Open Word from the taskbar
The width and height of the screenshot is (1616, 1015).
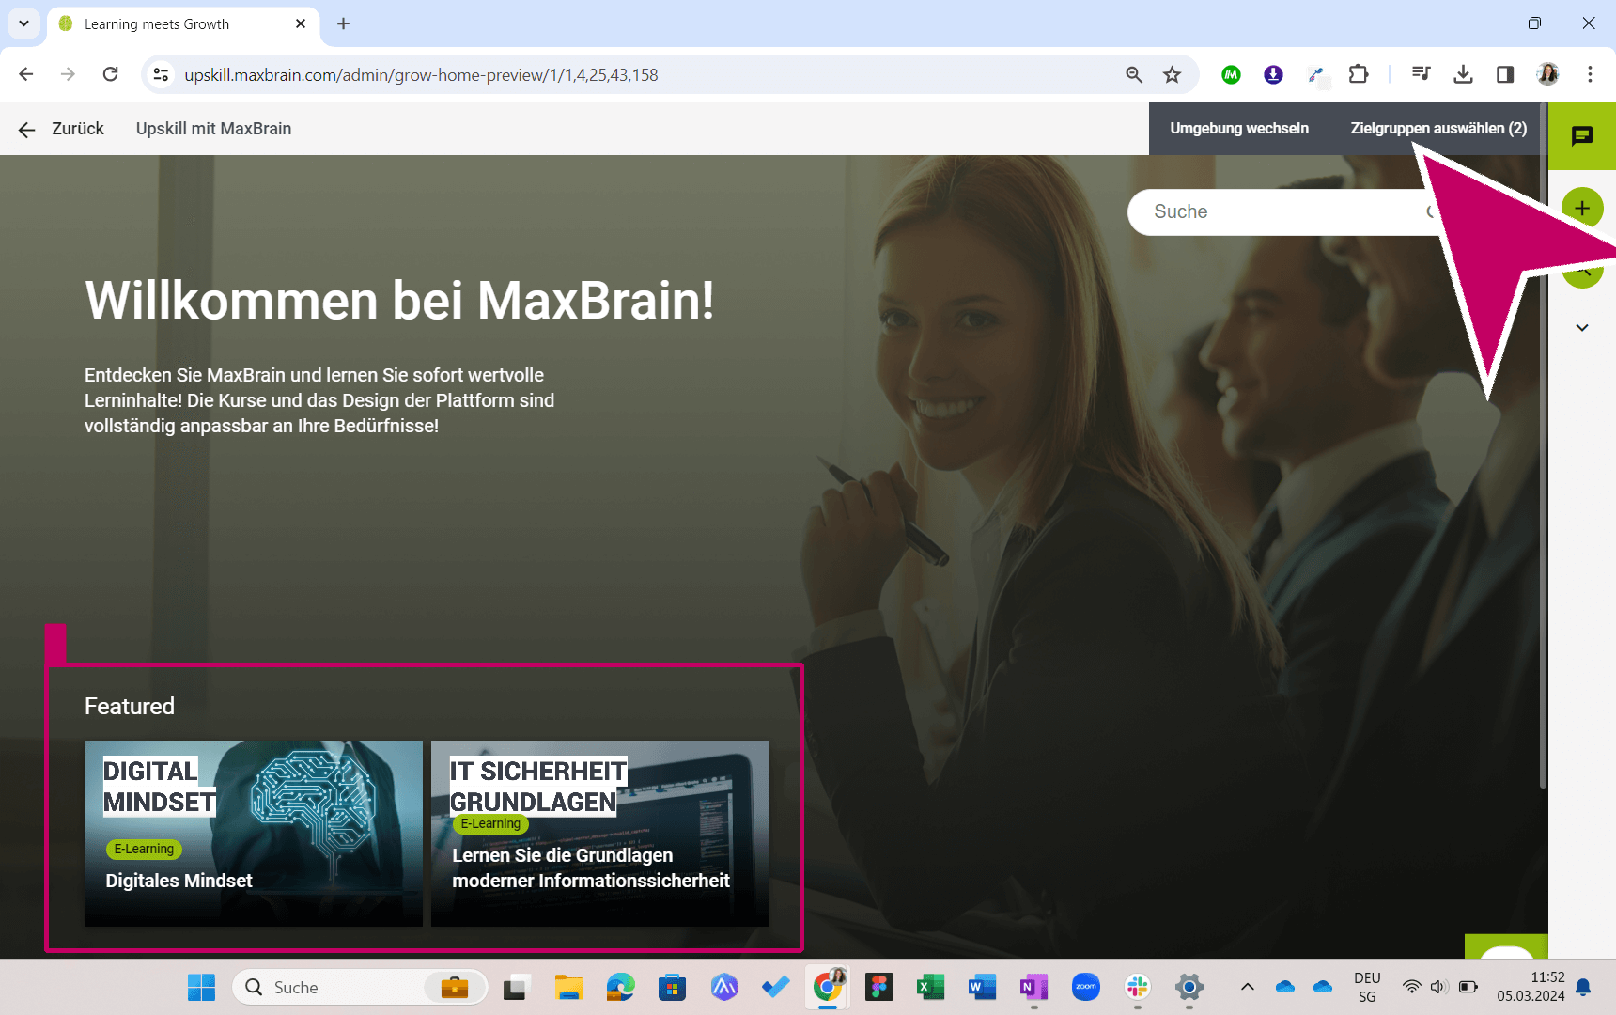pos(982,987)
